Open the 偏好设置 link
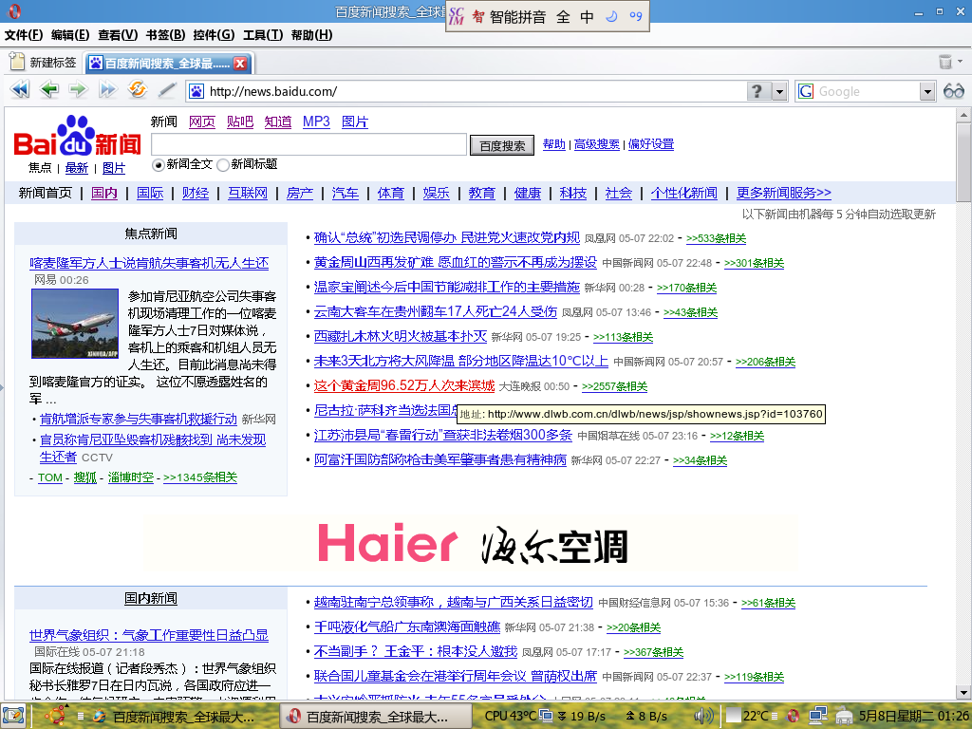The image size is (972, 729). pos(651,144)
